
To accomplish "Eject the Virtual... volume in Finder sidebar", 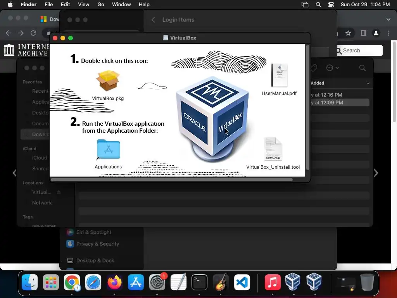I will pos(59,192).
